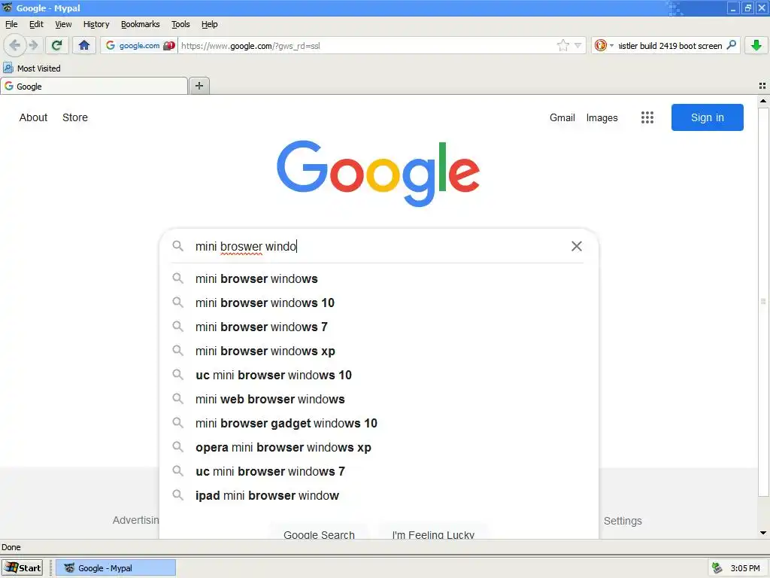Select suggestion 'uc mini browser windows 10'
This screenshot has width=770, height=578.
(x=378, y=375)
